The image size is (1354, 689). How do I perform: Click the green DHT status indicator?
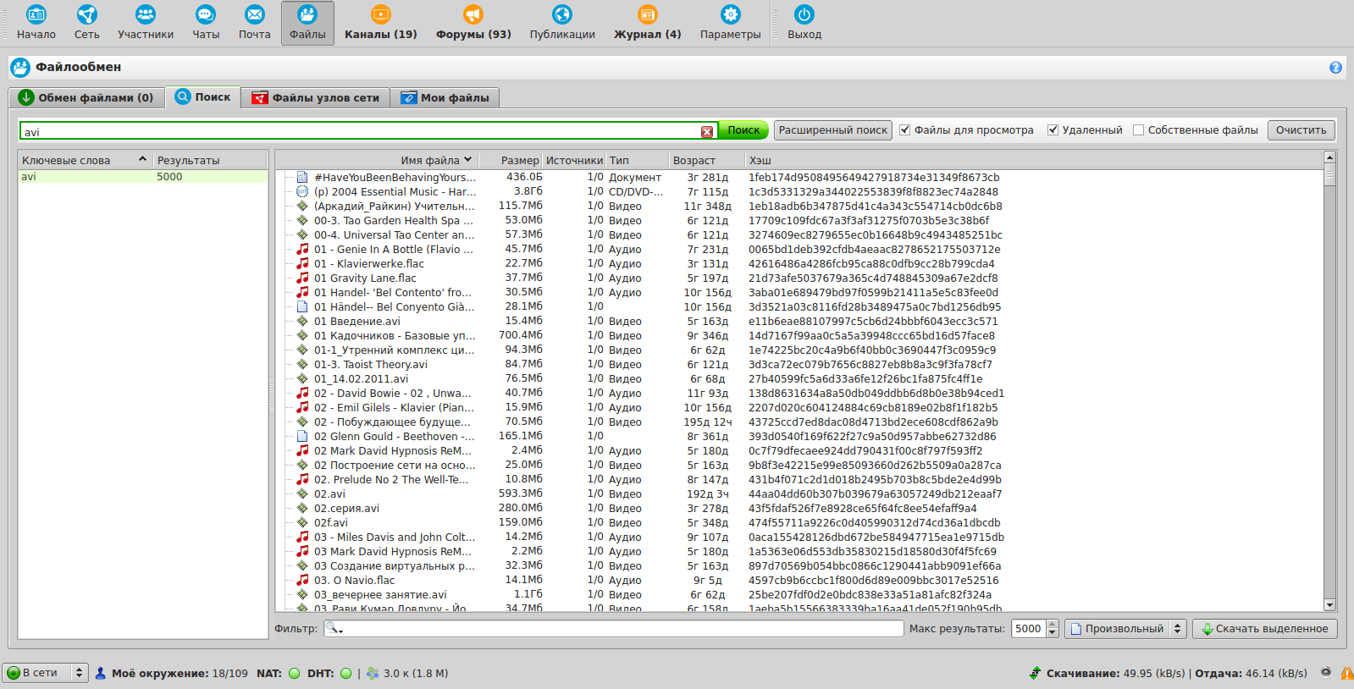345,674
